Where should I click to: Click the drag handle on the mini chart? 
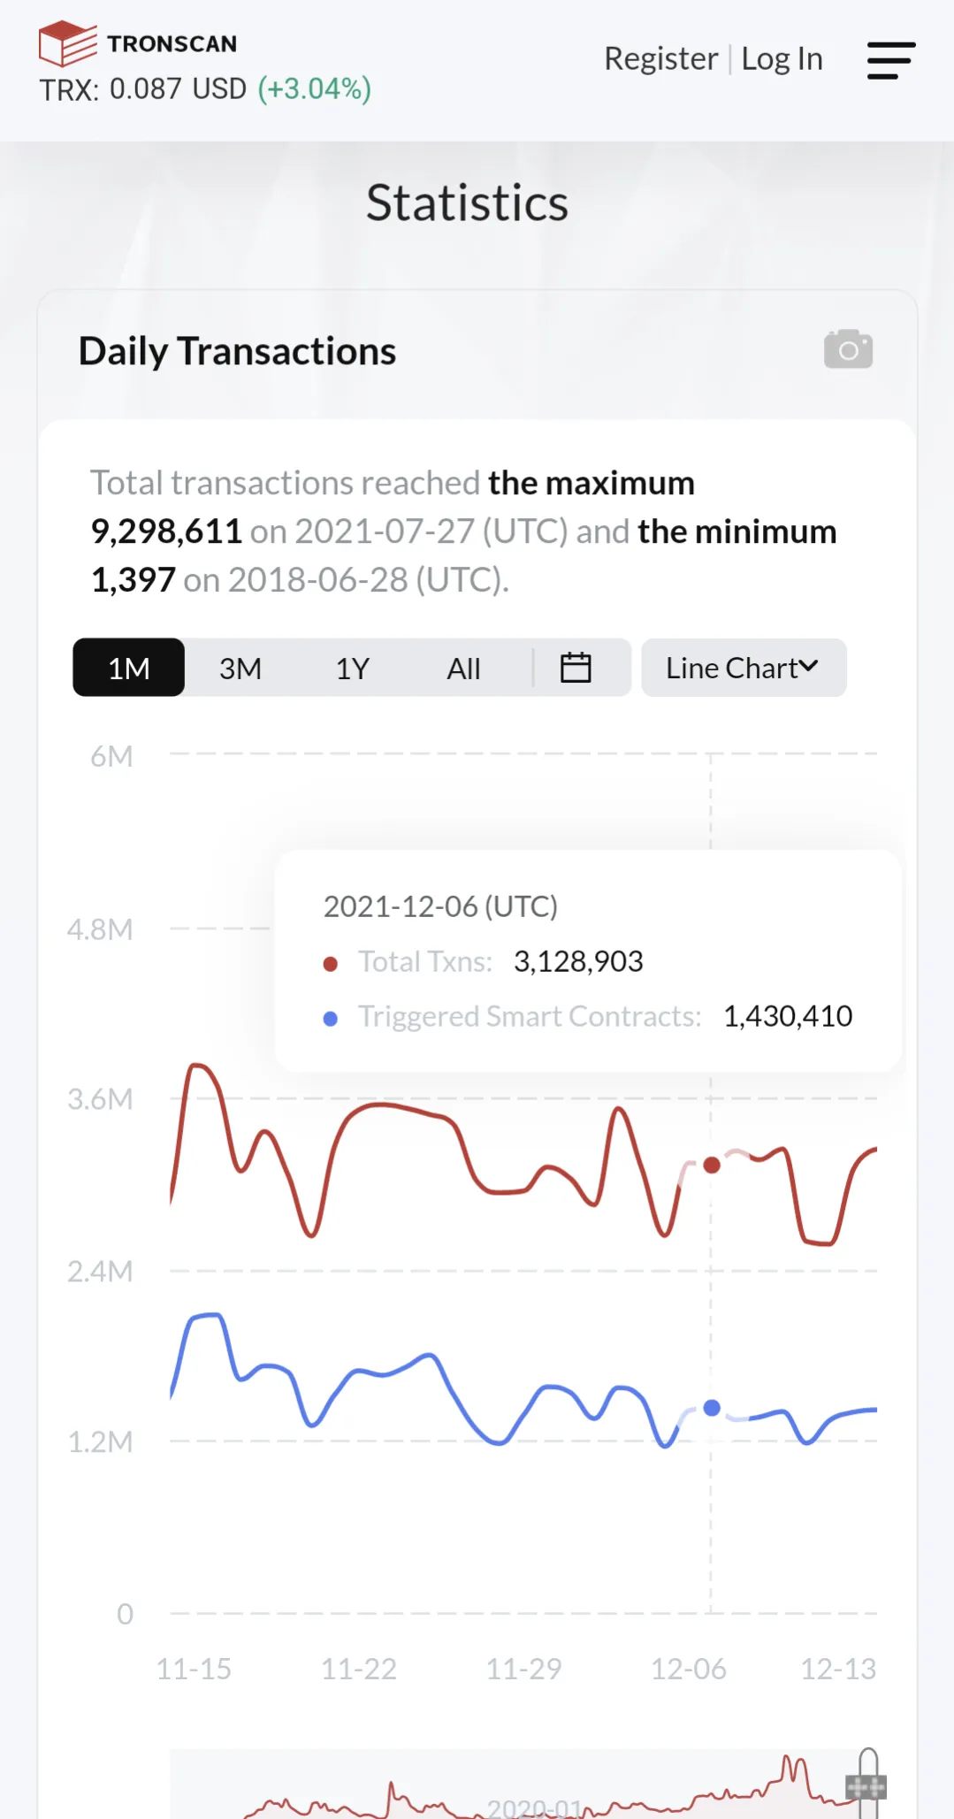(868, 1785)
